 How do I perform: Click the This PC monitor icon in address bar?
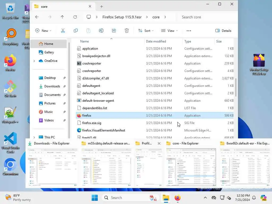(89, 17)
